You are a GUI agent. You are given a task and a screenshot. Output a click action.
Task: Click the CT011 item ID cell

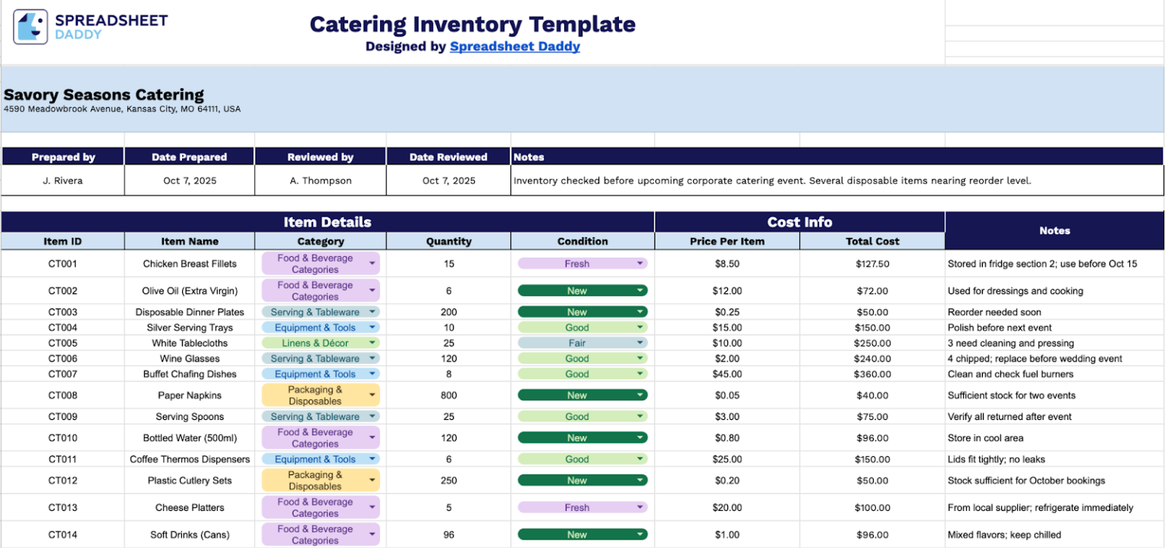[x=62, y=459]
